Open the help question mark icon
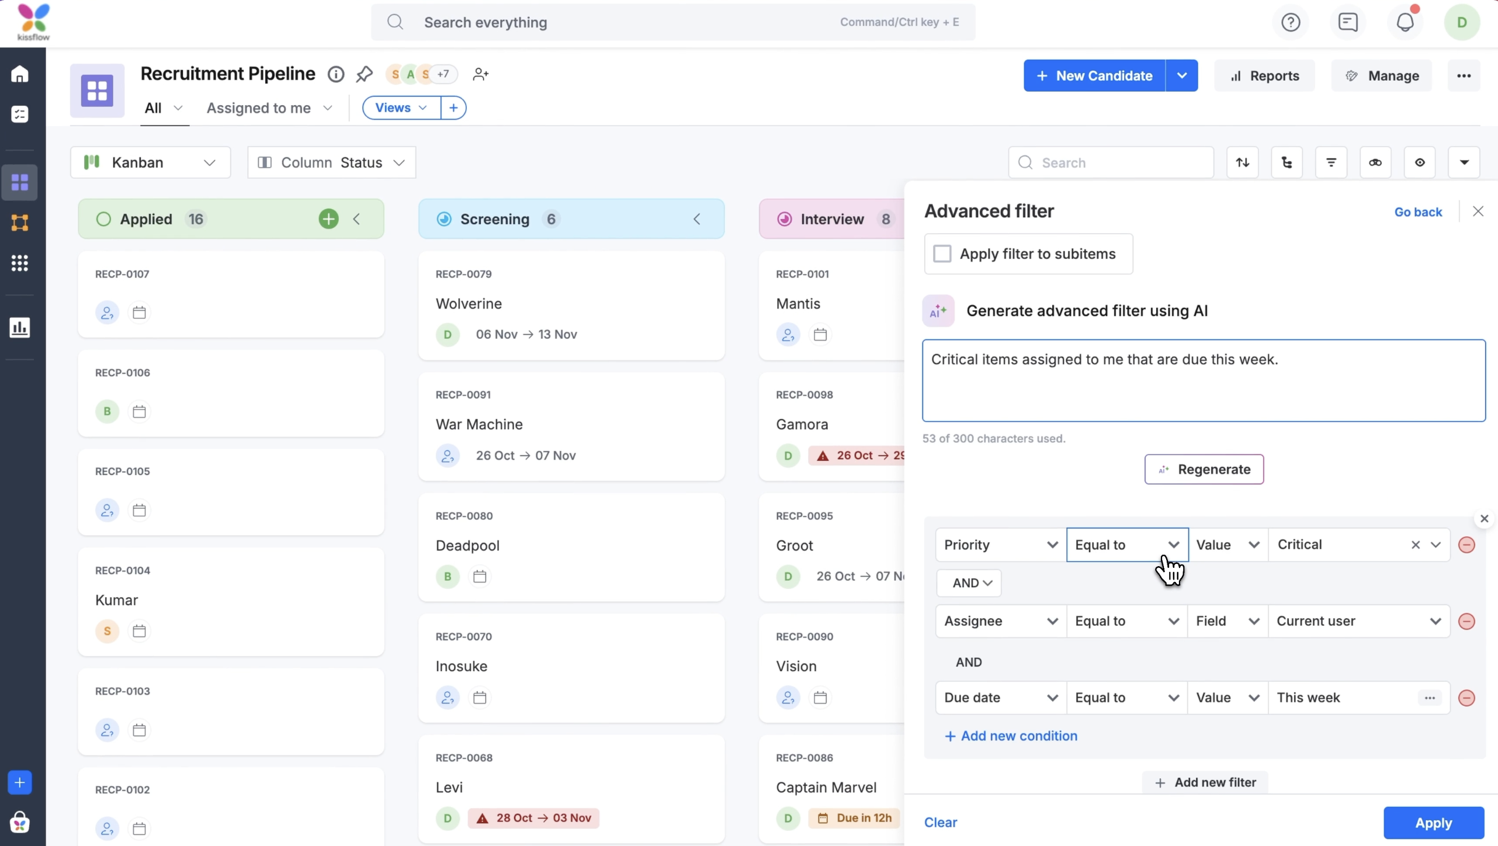The height and width of the screenshot is (846, 1498). 1291,22
